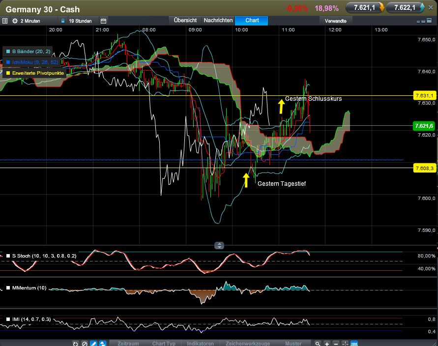The height and width of the screenshot is (346, 438).
Task: Toggle the blue price label icon at toolbar end
Action: click(x=354, y=344)
